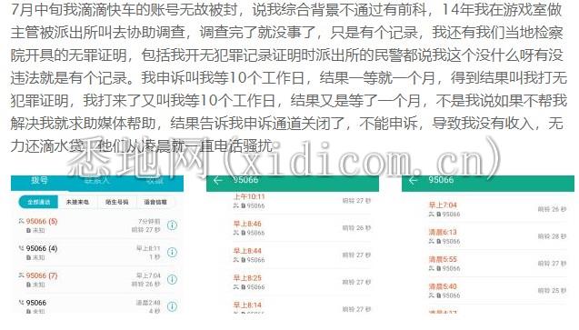Tap info icon for 95066 (7) call
The width and height of the screenshot is (579, 330).
pos(172,279)
